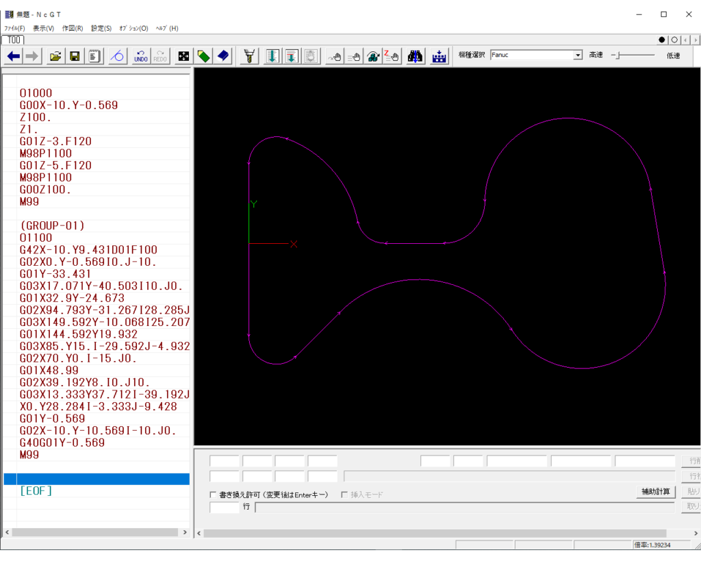Fit view with the four-arrows icon
701x561 pixels.
[x=183, y=56]
